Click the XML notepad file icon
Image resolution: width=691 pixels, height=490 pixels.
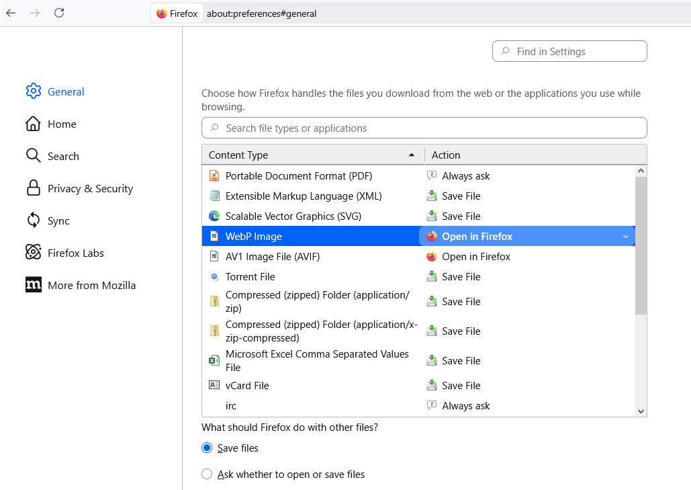214,196
